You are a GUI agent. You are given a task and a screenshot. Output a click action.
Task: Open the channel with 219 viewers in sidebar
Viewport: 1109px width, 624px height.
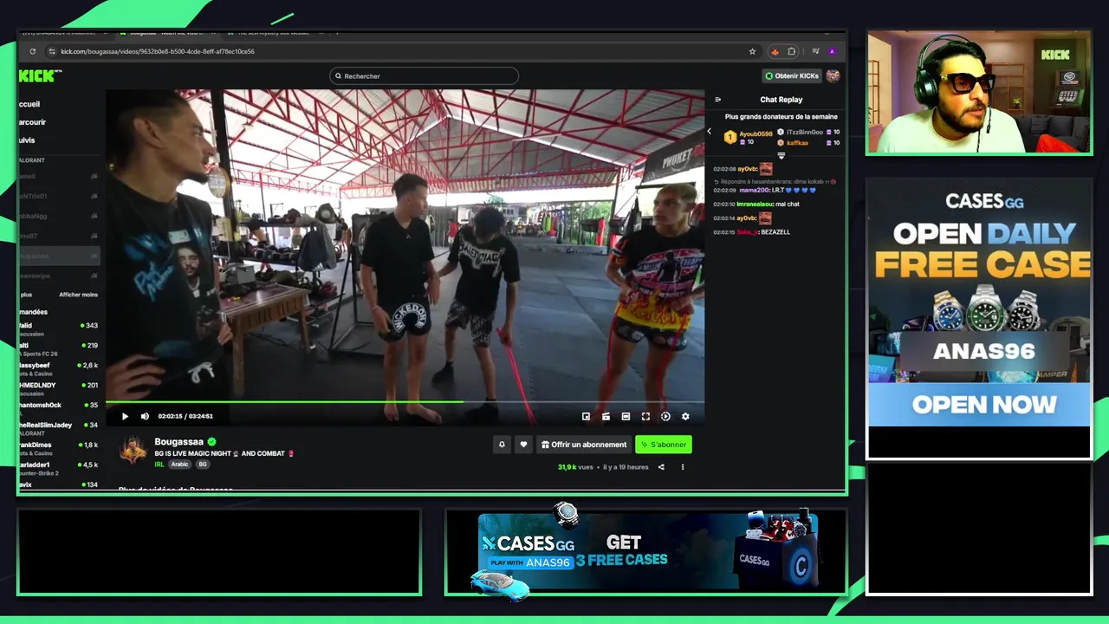pyautogui.click(x=58, y=348)
